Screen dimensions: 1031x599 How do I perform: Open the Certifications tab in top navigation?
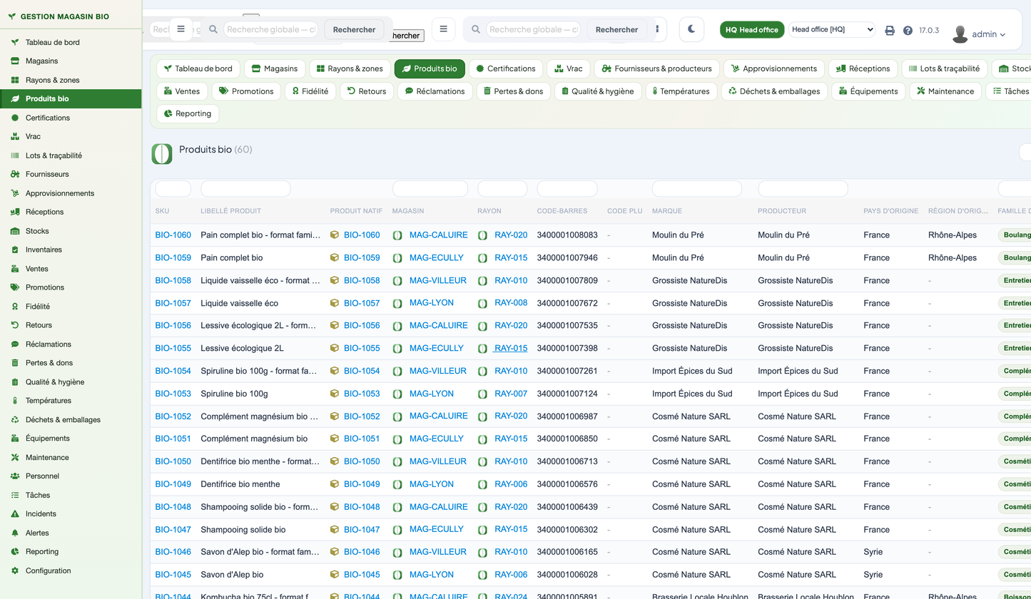point(506,68)
